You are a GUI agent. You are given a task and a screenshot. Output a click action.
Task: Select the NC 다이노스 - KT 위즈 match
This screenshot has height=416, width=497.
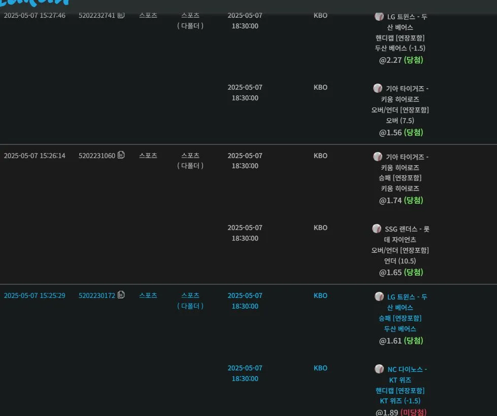coord(407,375)
